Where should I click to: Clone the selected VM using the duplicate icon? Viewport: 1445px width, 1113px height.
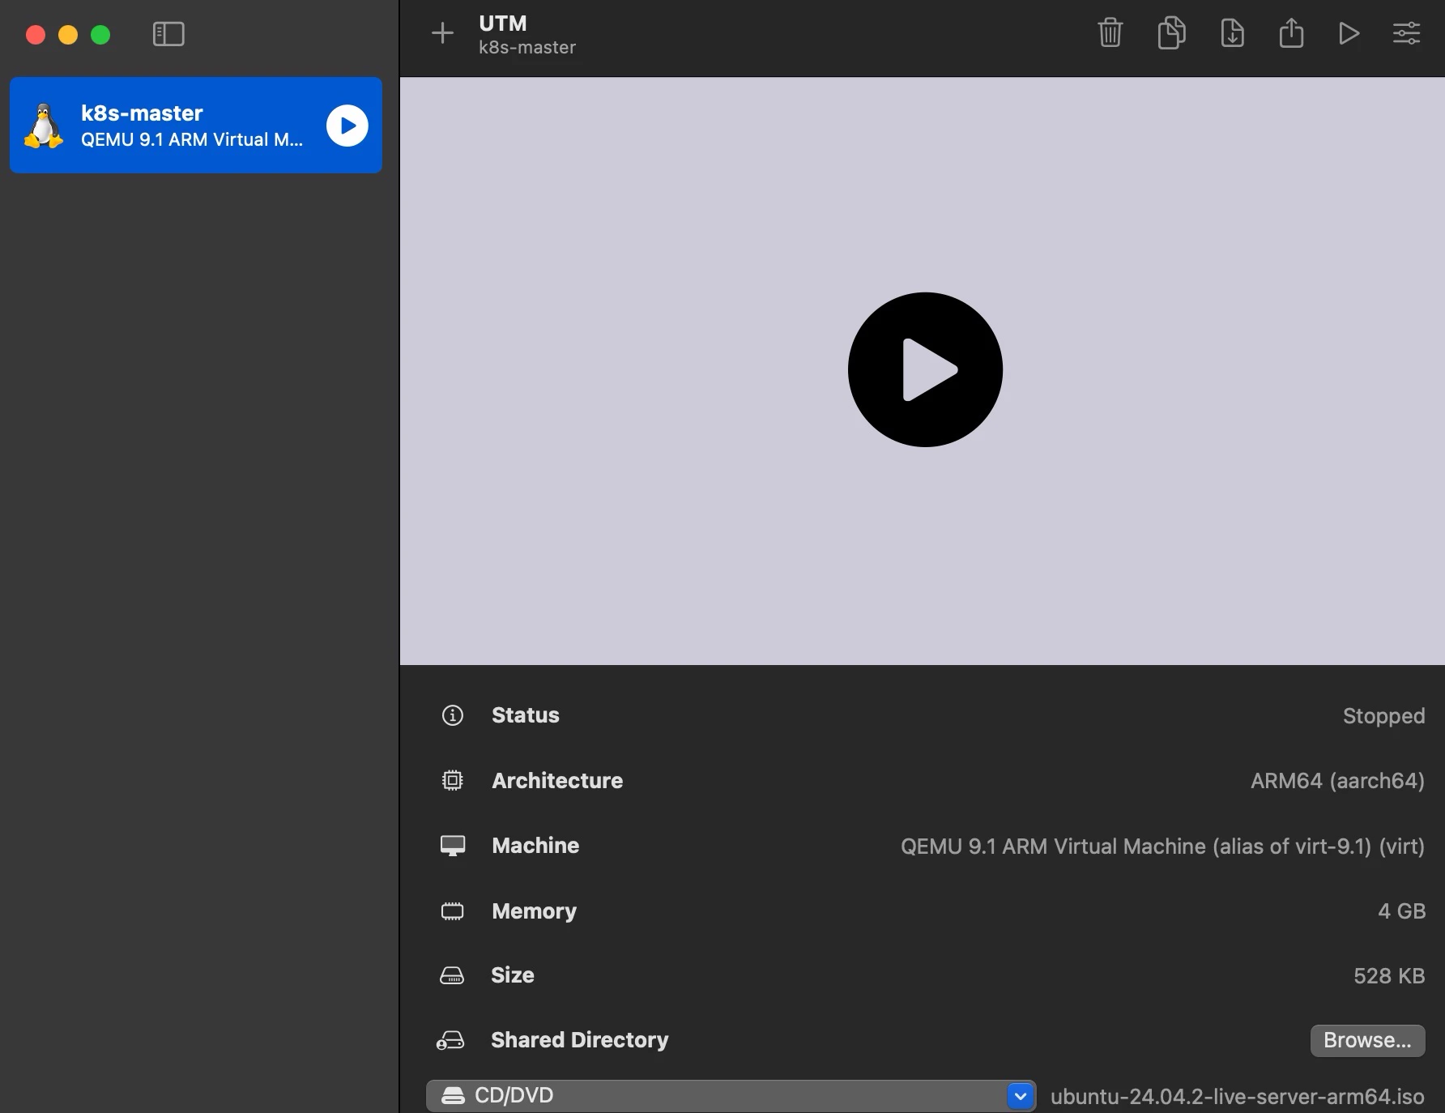point(1171,33)
